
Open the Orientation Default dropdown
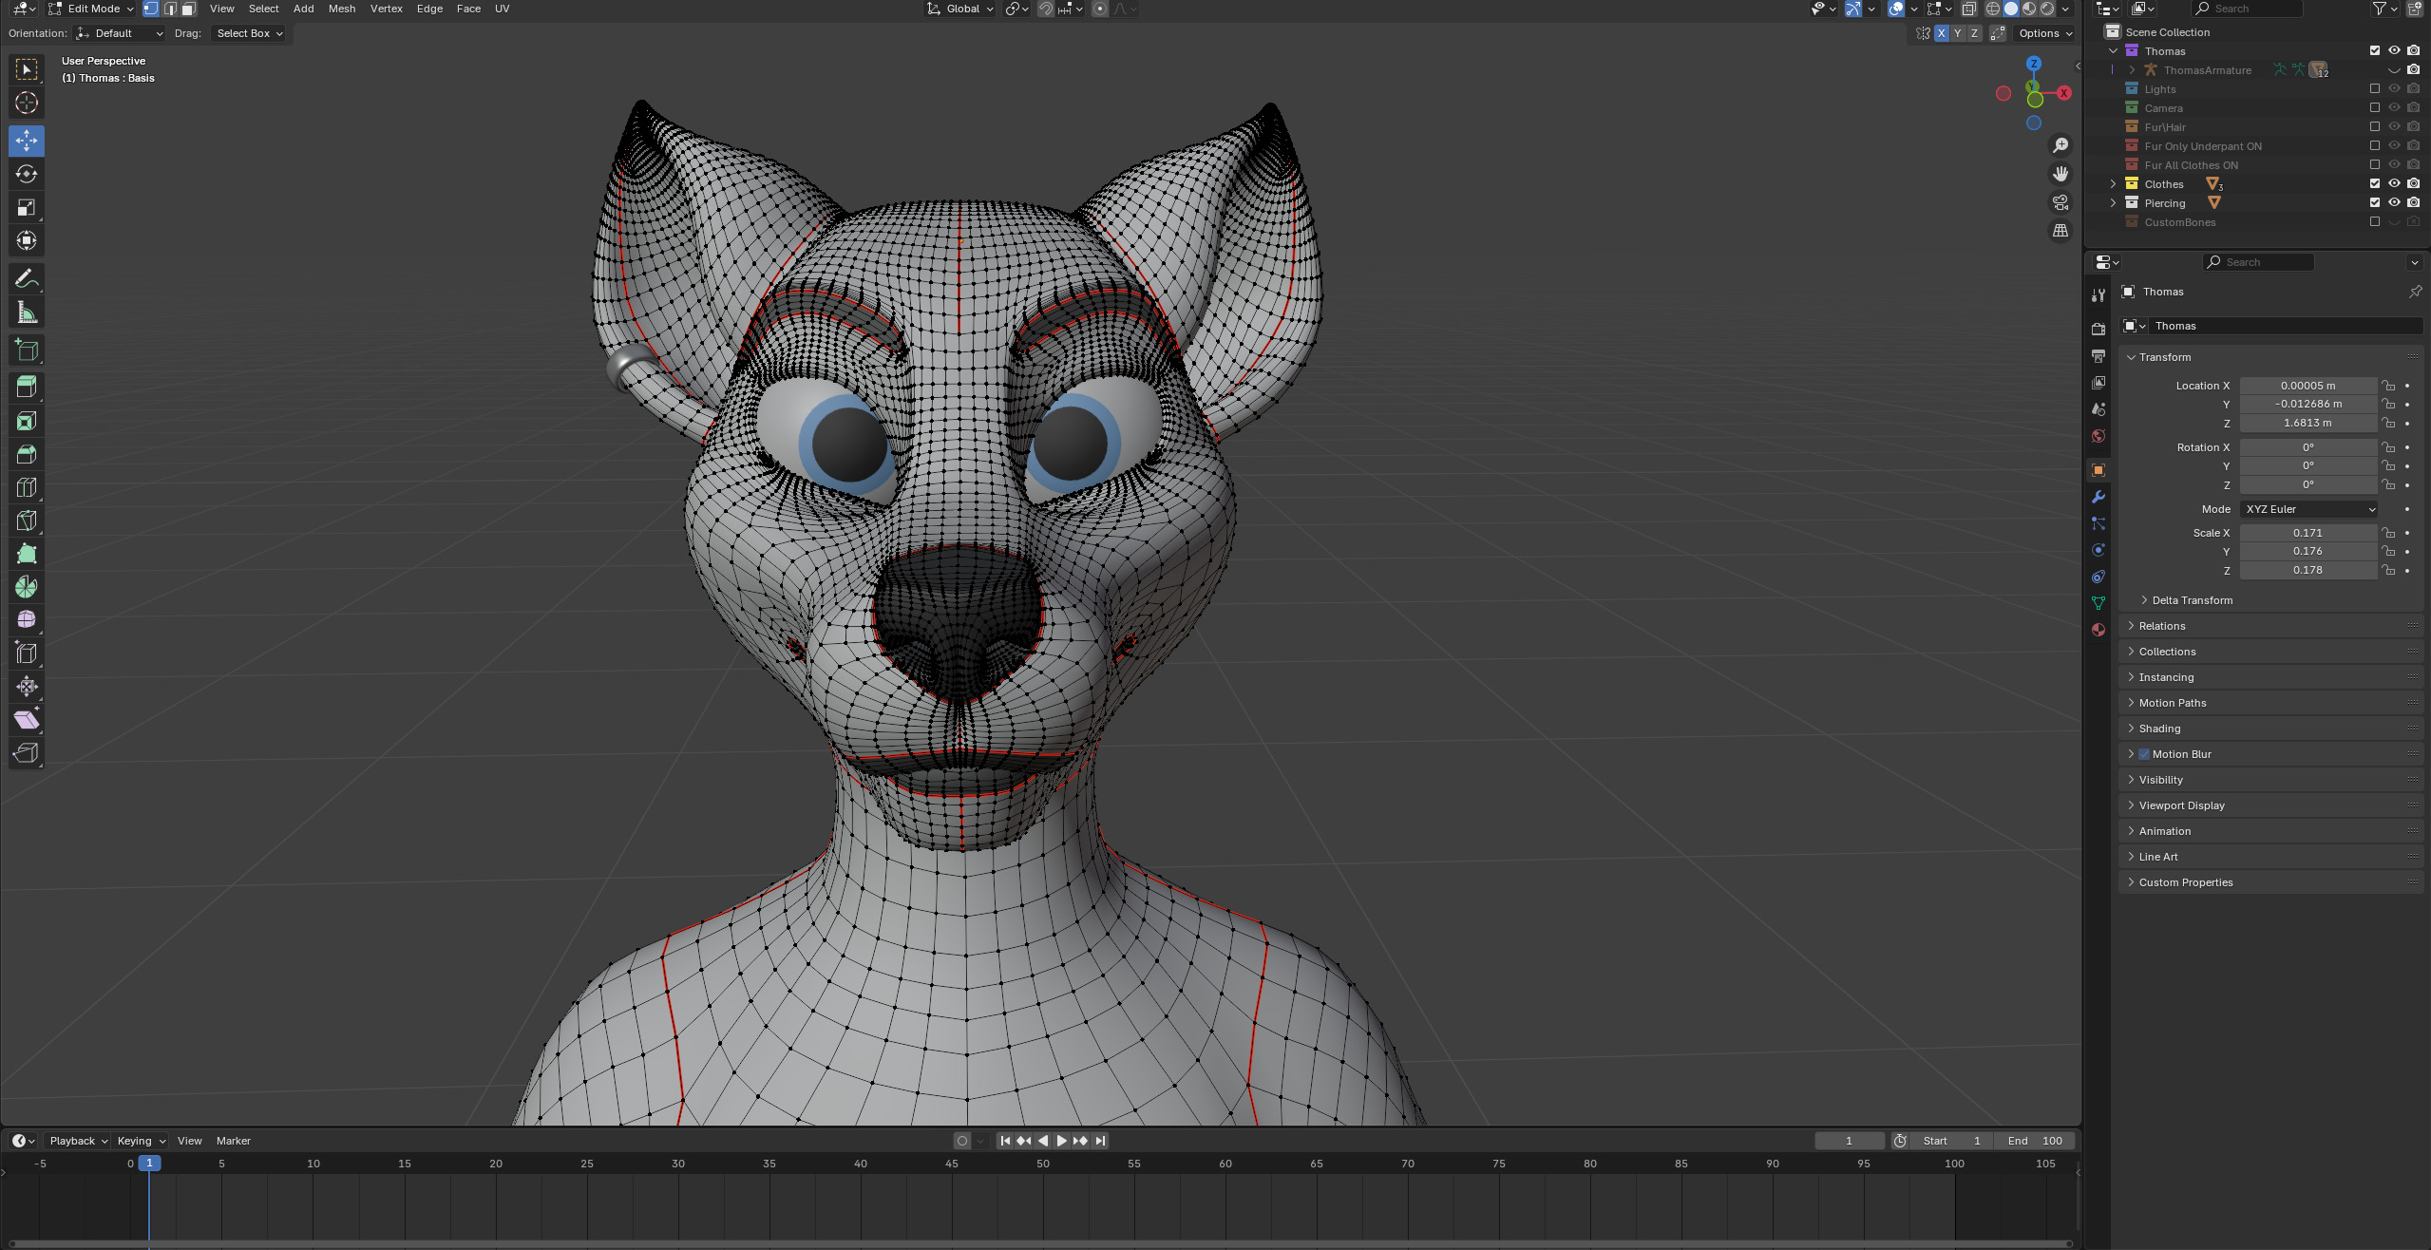121,33
